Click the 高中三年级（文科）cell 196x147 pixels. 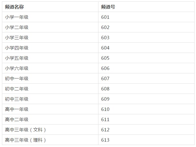(x=26, y=130)
